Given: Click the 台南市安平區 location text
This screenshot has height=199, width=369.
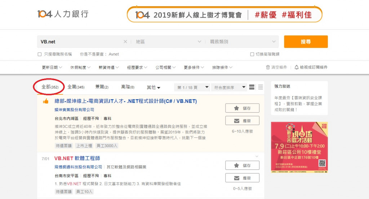Looking at the screenshot, I should coord(66,176).
